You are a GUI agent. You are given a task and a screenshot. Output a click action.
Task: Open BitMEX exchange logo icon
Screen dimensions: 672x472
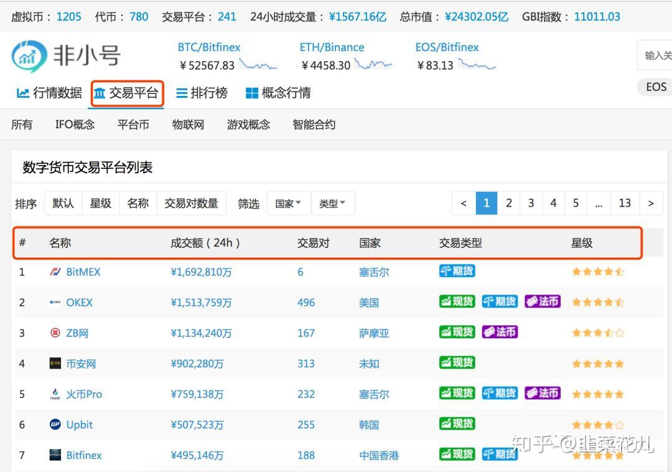click(55, 271)
